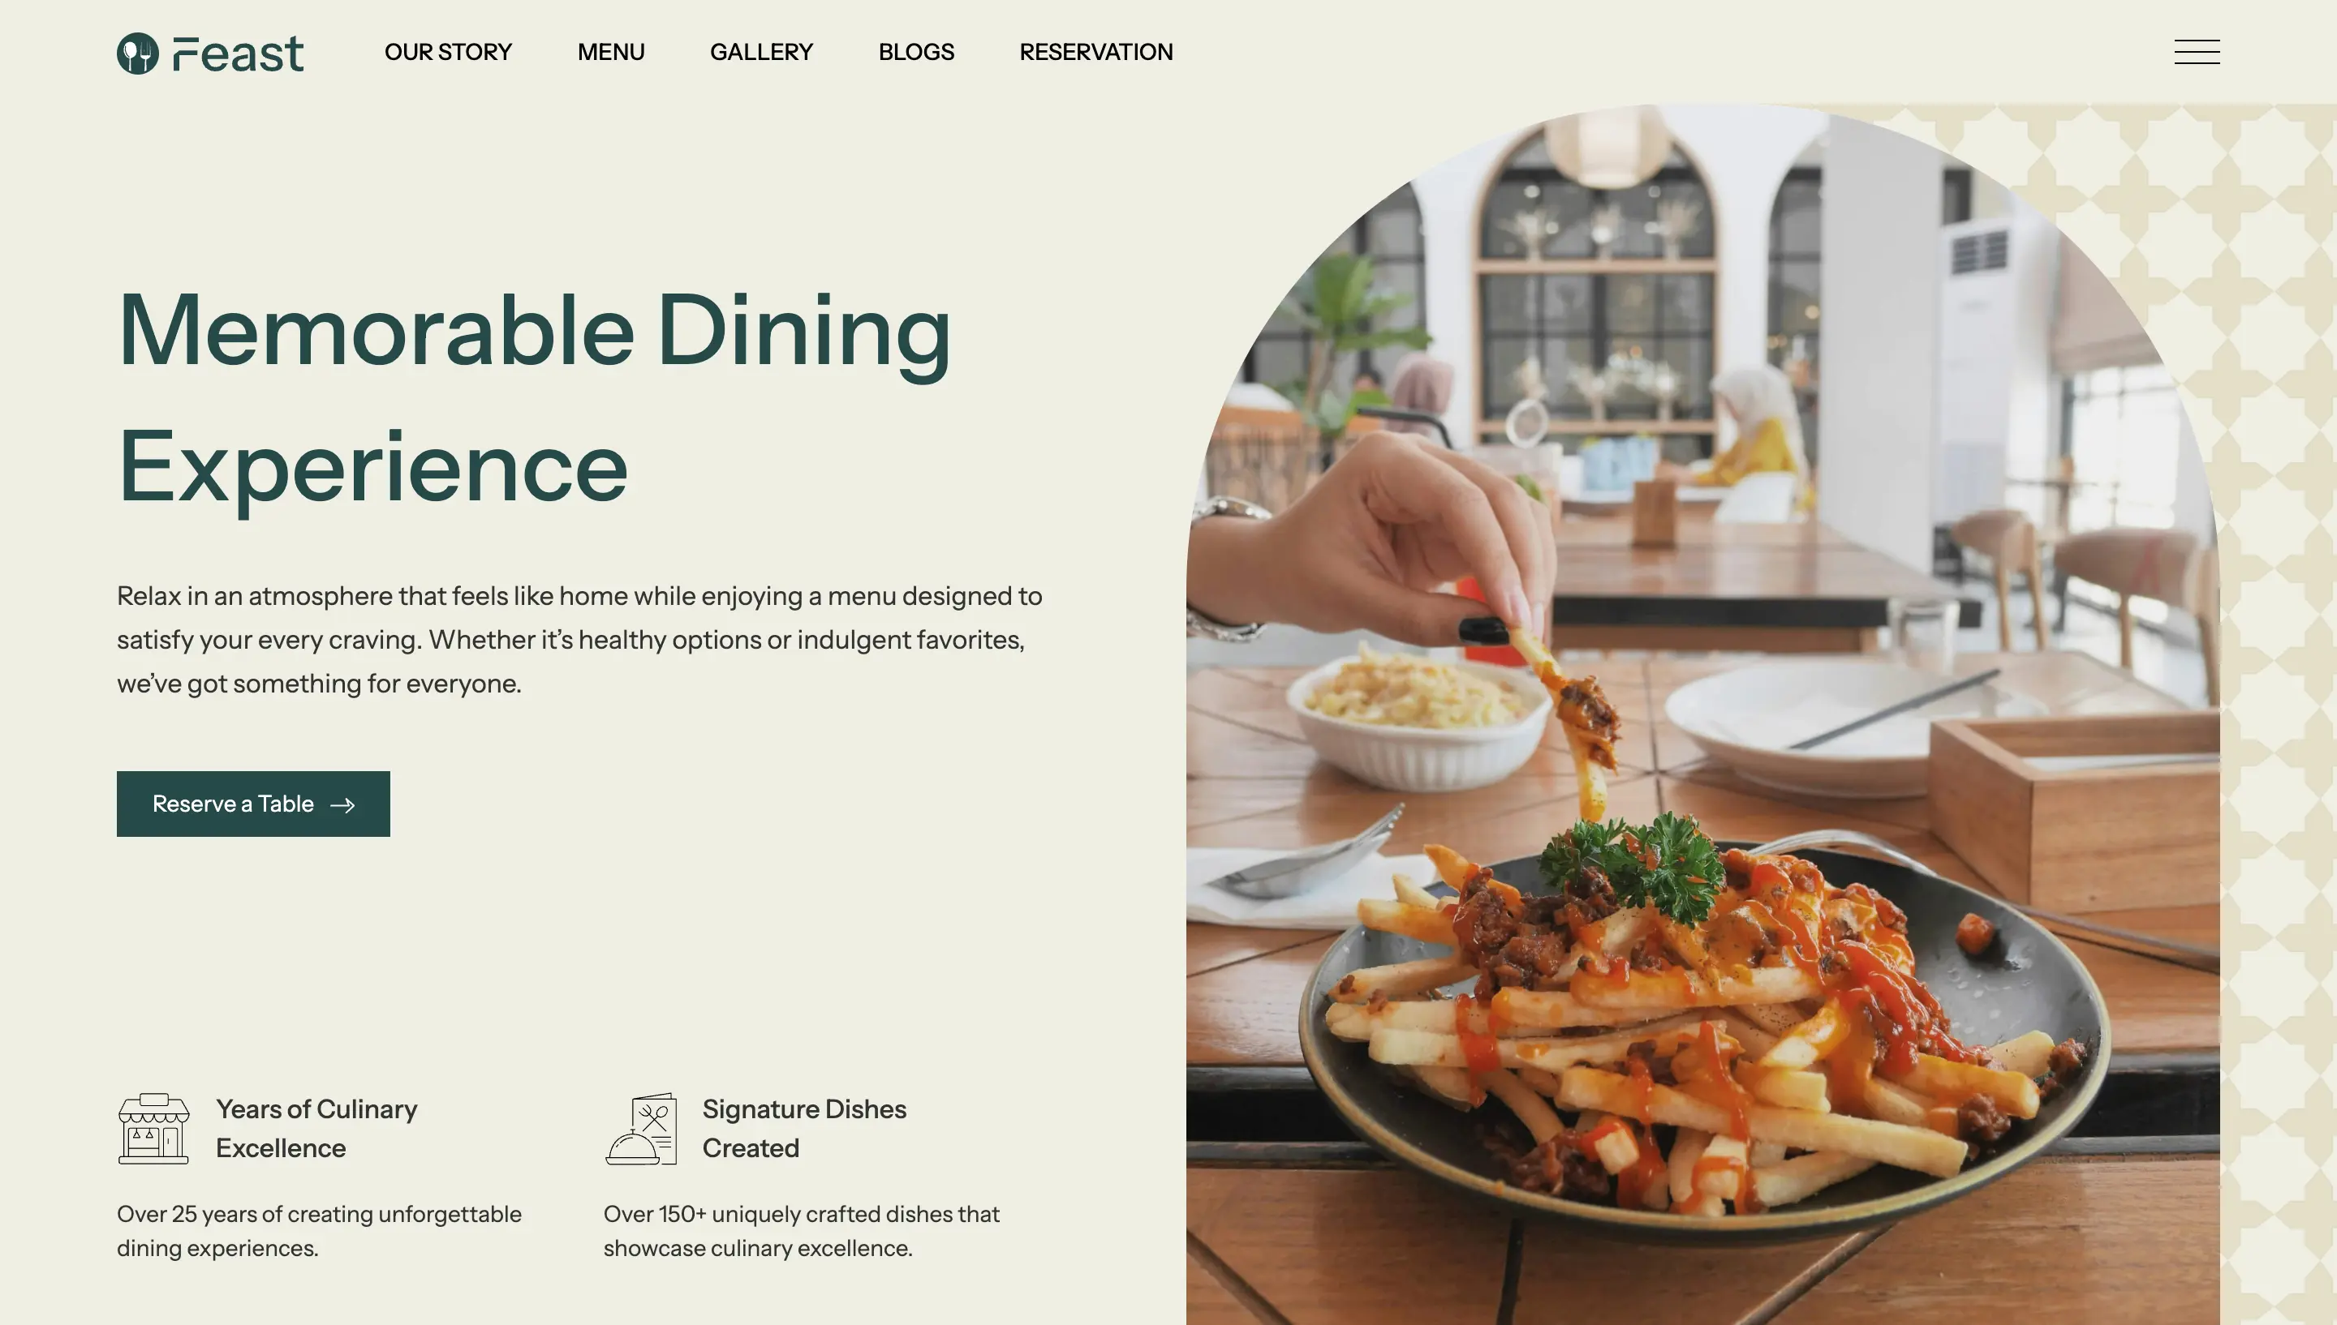Click the Feast wordmark text
The width and height of the screenshot is (2337, 1325).
238,54
